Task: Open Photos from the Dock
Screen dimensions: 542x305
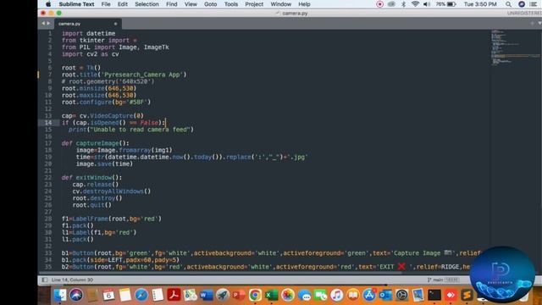Action: coord(288,295)
